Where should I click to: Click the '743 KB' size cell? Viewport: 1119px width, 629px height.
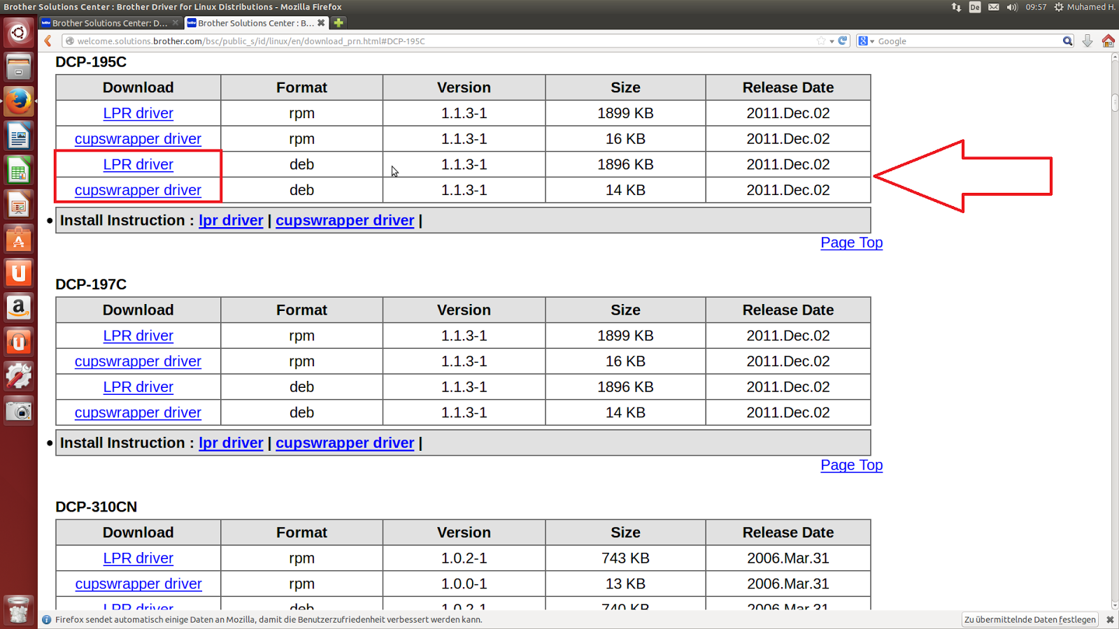[x=625, y=558]
